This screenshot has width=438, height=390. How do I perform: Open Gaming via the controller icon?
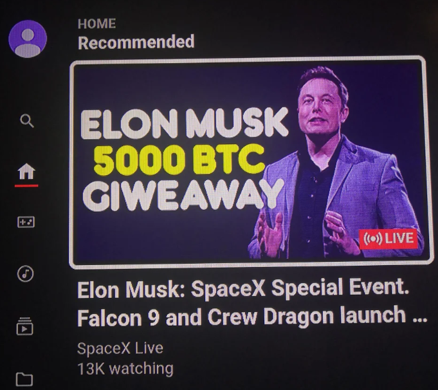[x=26, y=222]
